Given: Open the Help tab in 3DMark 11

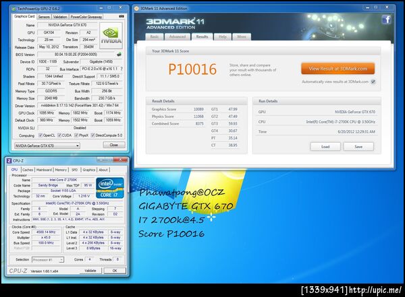Looking at the screenshot, I should 222,36.
